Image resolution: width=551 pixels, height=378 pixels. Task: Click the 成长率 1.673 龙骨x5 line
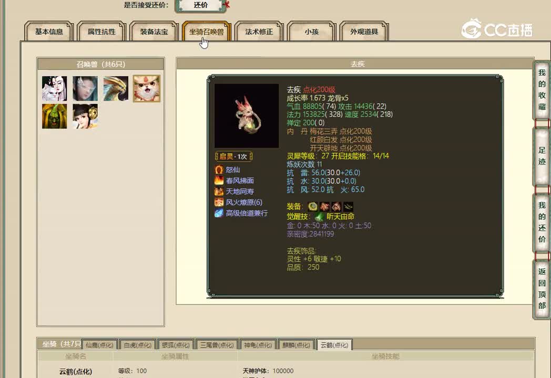(318, 98)
